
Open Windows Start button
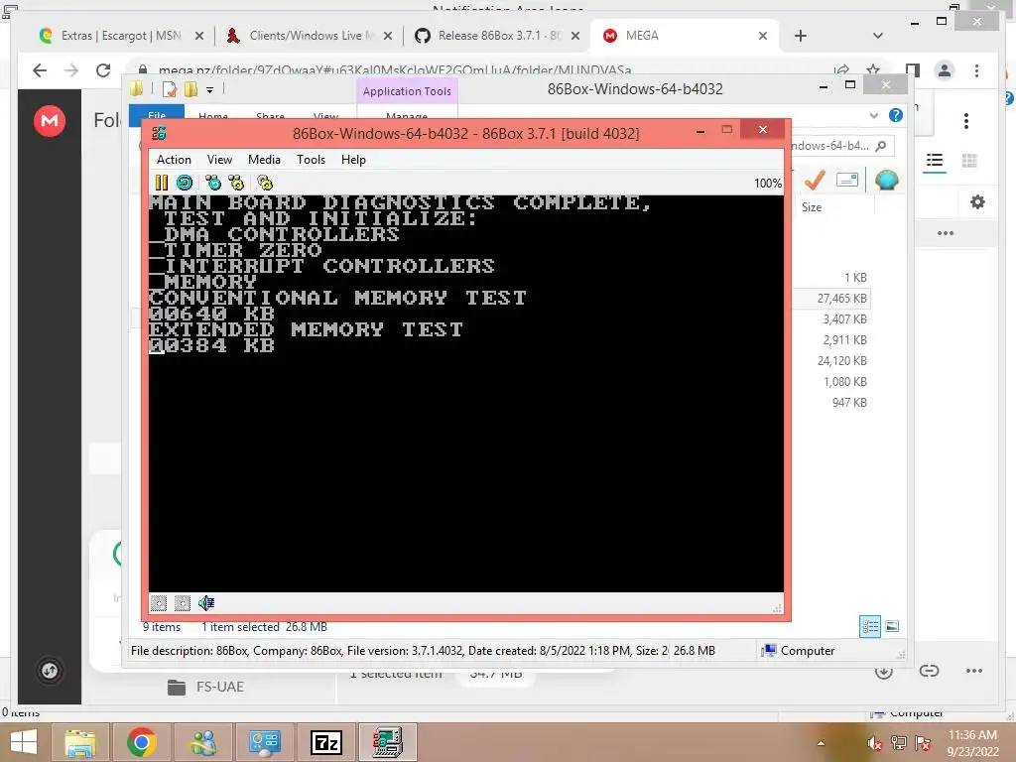point(24,742)
